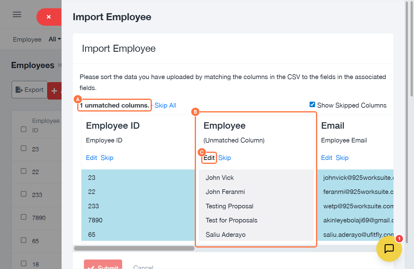Viewport: 414px width, 269px height.
Task: Click the Export button with file icon
Action: [29, 90]
